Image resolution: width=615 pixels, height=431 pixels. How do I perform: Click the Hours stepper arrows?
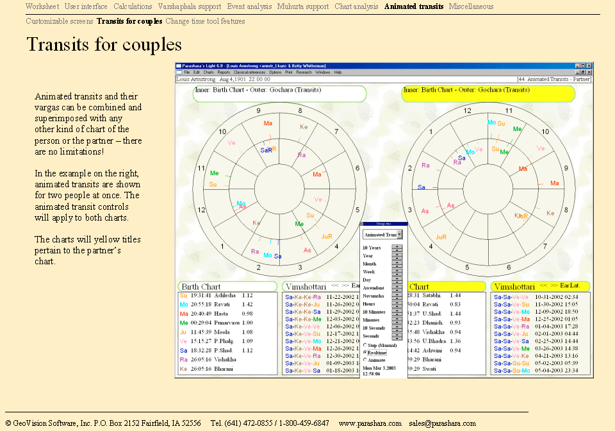point(397,304)
